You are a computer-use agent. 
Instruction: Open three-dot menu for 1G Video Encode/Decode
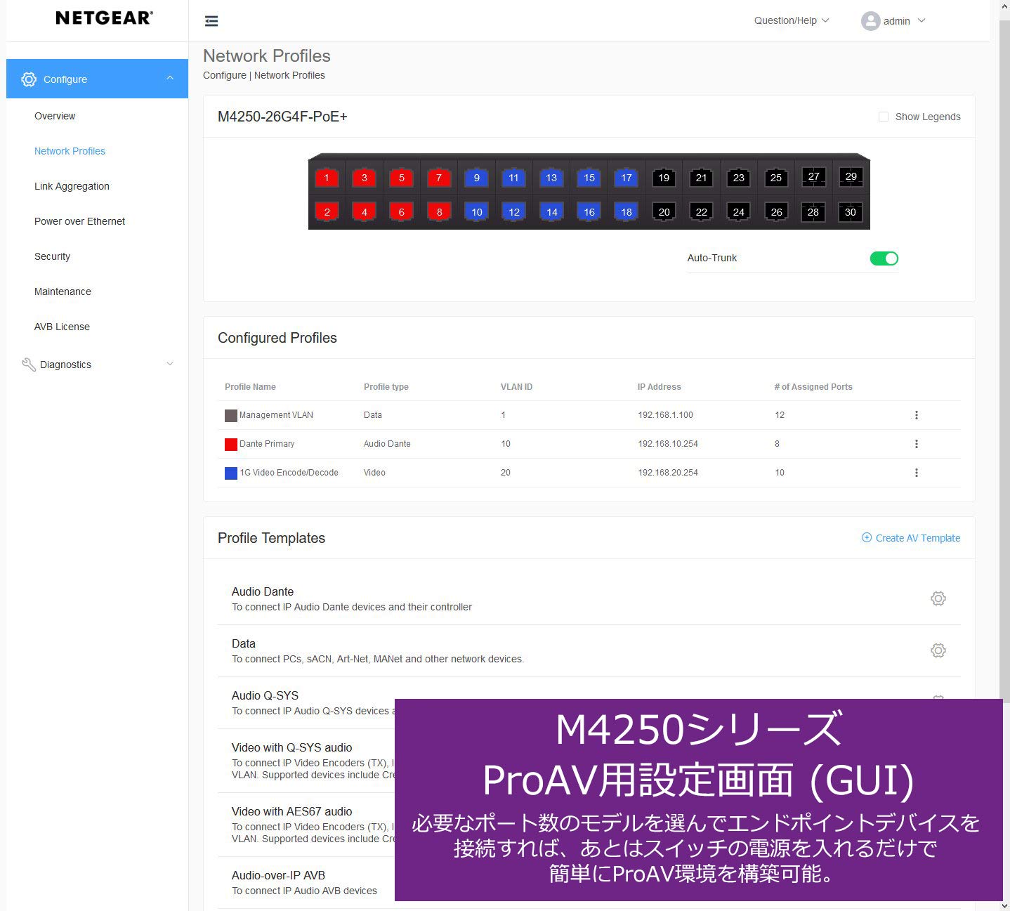[917, 473]
